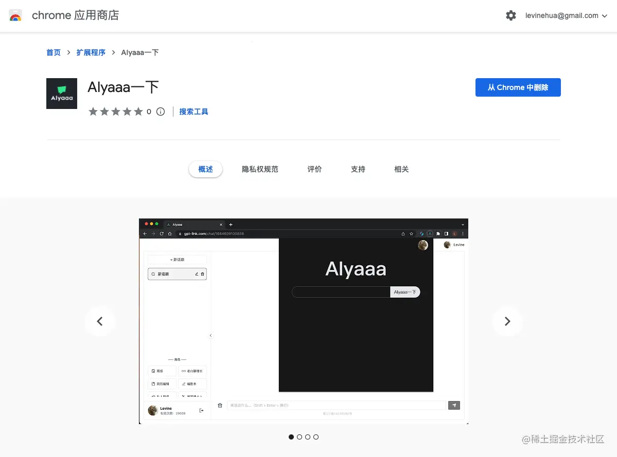Open the 搜索工具 category link
Screen dimensions: 617x457
(x=193, y=112)
